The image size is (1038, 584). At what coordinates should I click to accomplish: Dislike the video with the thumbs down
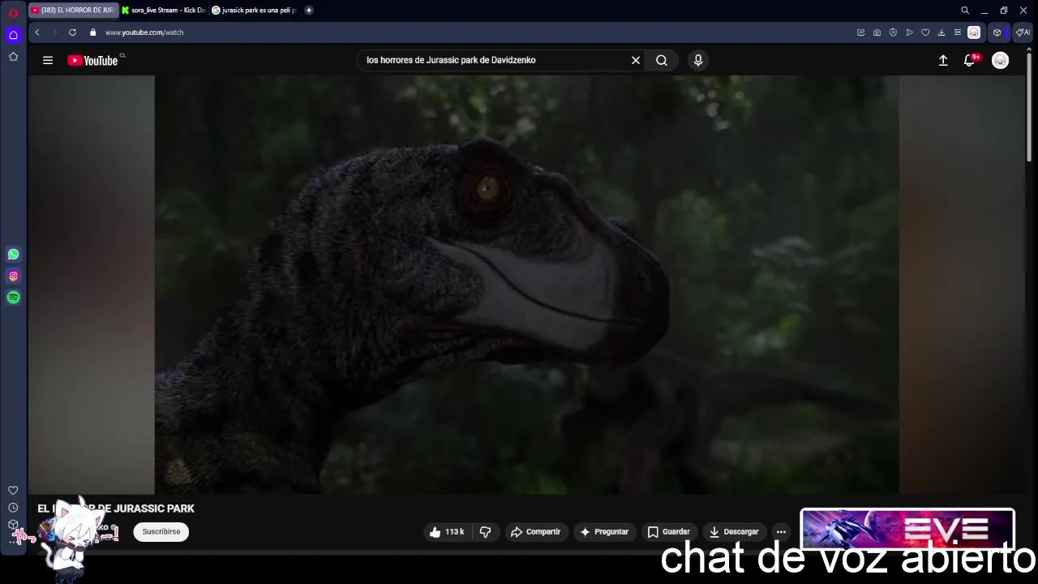coord(485,532)
